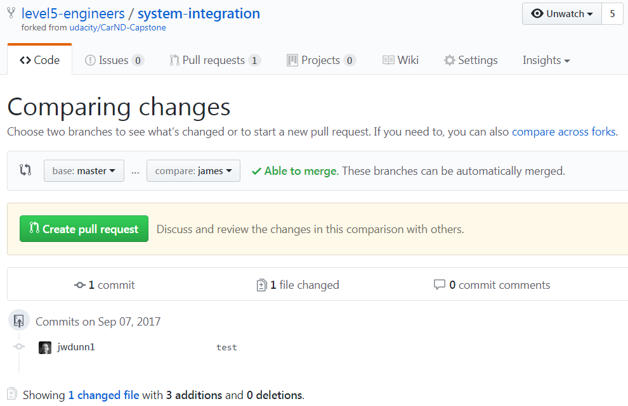Click the commit dot marker beside jwdunn1
Viewport: 628px width, 406px height.
coord(19,347)
